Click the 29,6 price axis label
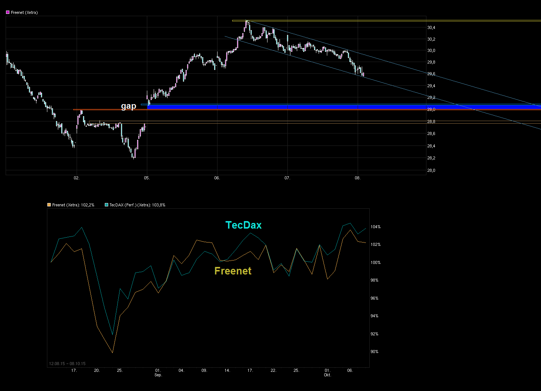Image resolution: width=541 pixels, height=391 pixels. coord(431,74)
